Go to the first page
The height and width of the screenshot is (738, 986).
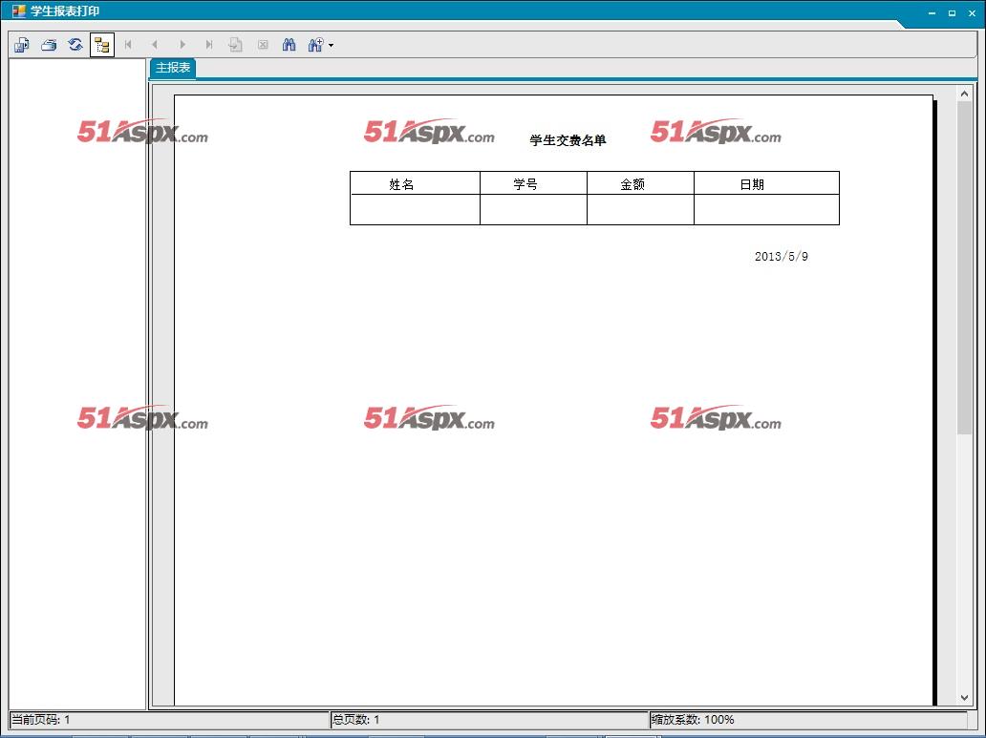click(x=128, y=45)
